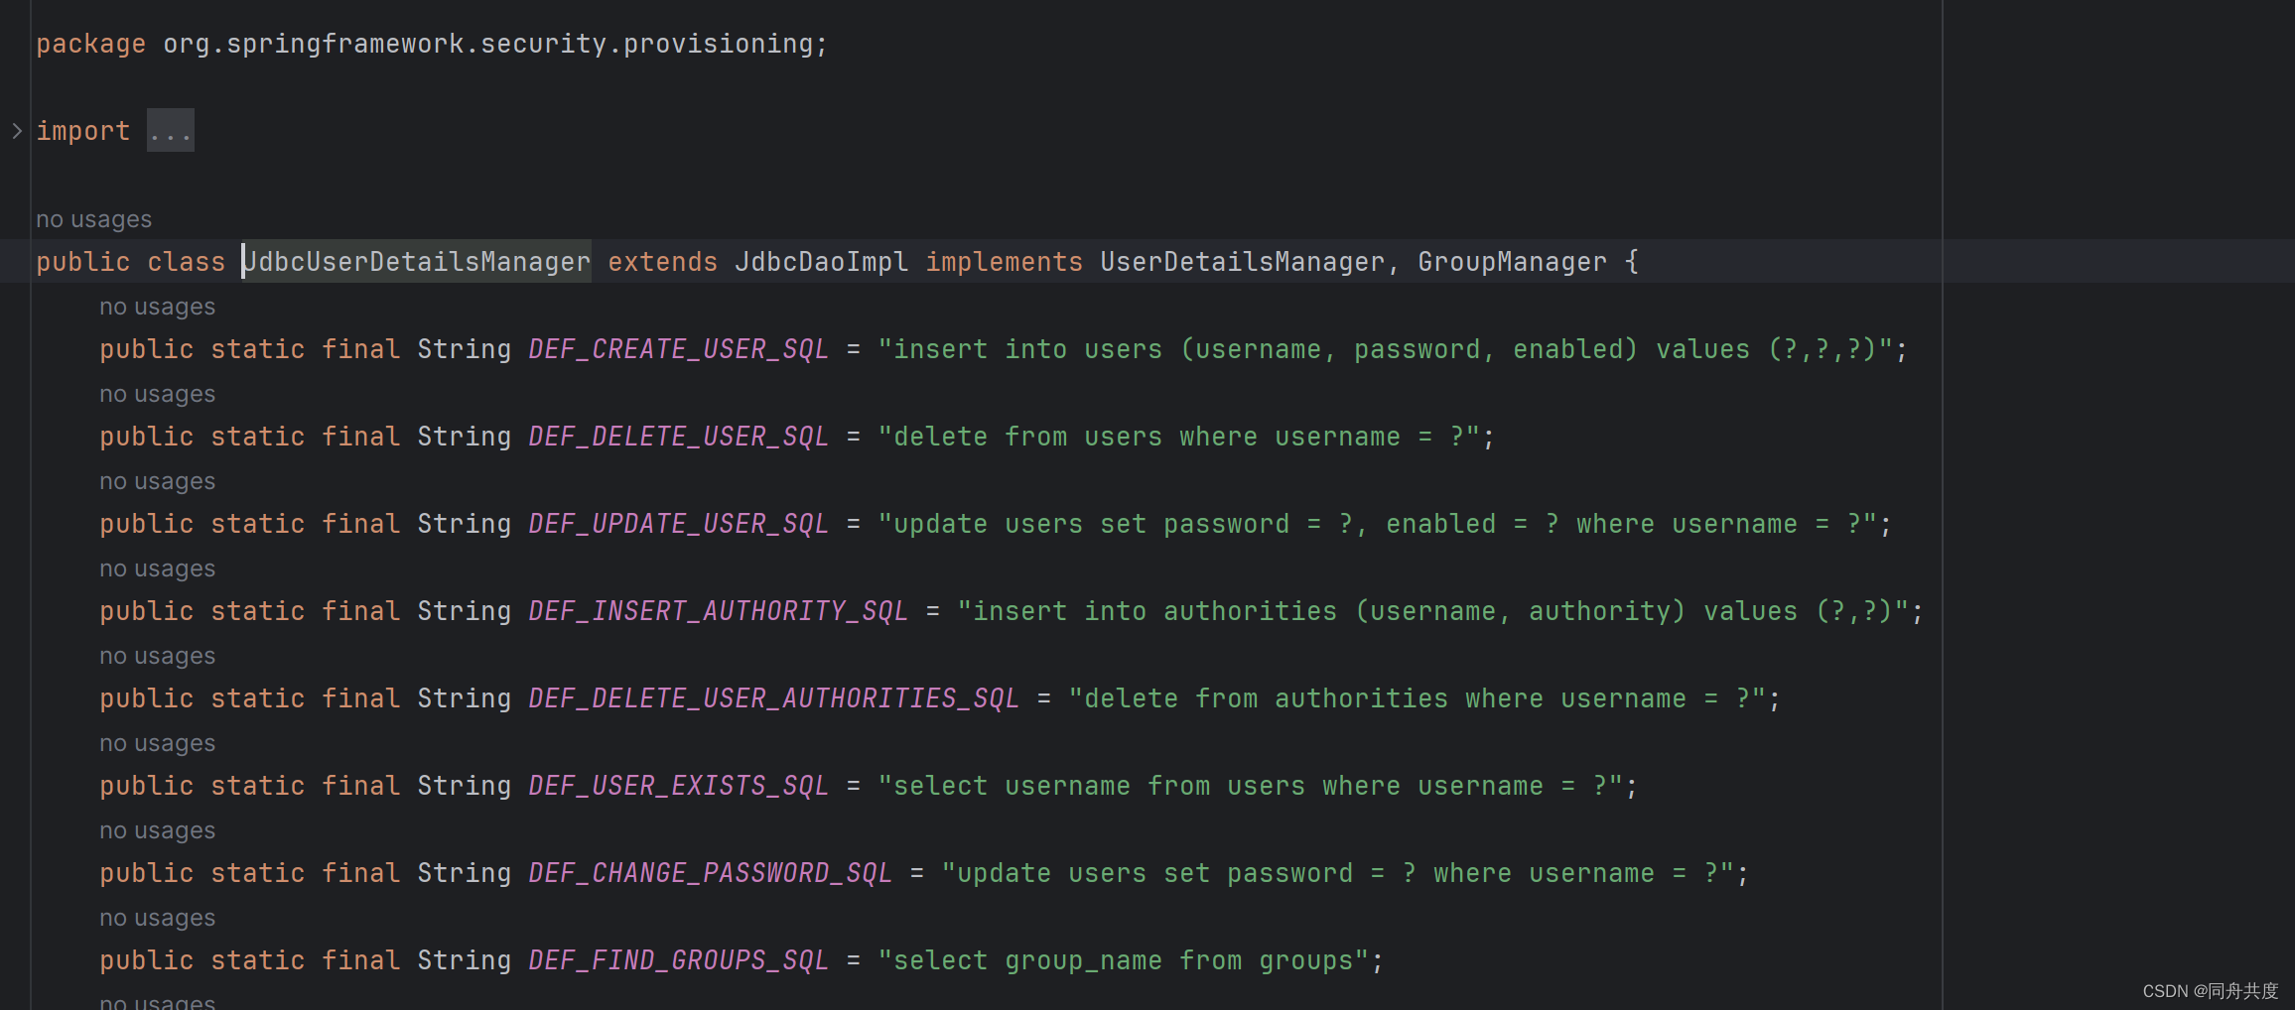
Task: Click the JdbcDaoImpl superclass name
Action: point(822,262)
